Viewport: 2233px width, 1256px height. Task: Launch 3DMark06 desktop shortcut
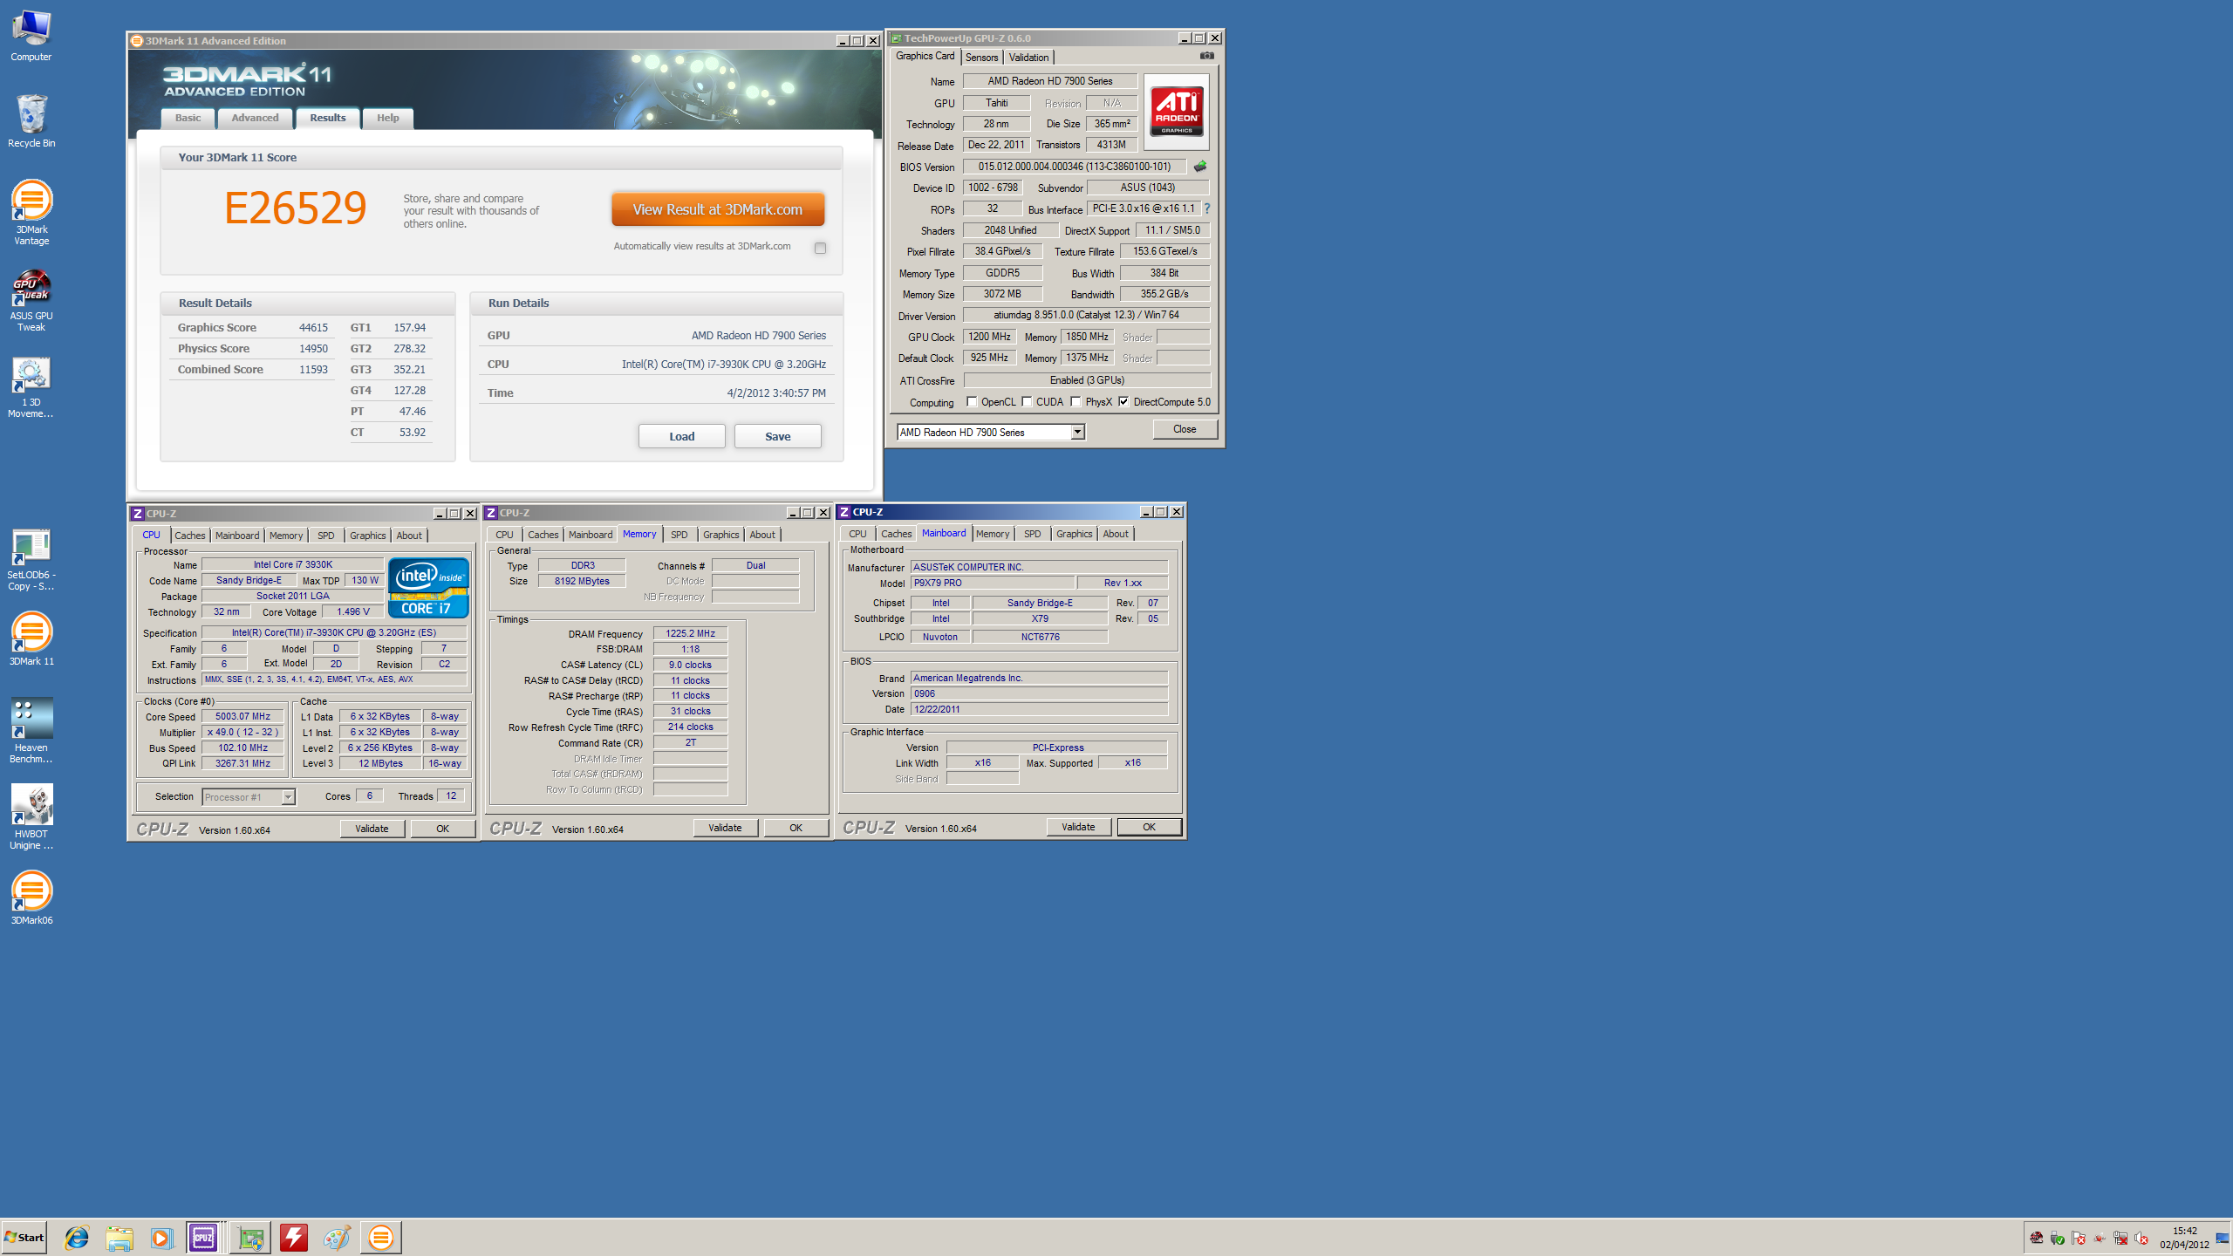click(31, 898)
